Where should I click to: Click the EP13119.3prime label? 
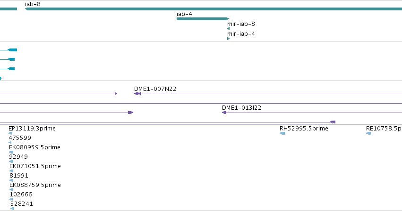(32, 129)
